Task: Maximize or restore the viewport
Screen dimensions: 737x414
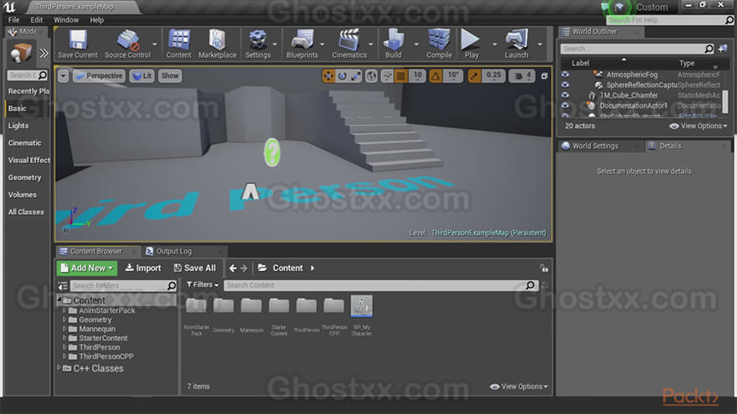Action: click(x=544, y=76)
